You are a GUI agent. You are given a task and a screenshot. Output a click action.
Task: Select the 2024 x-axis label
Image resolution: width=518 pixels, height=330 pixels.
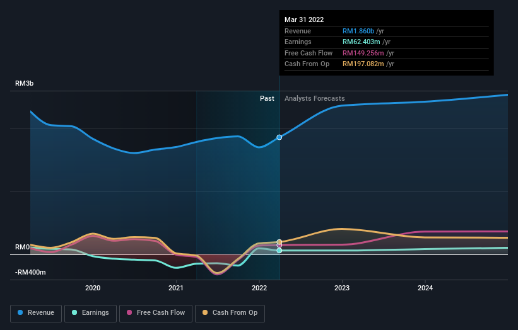(x=425, y=288)
